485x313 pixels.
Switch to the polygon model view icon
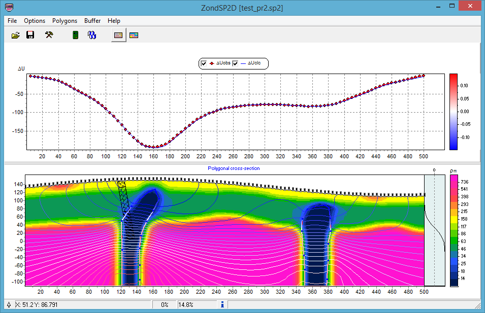click(134, 35)
